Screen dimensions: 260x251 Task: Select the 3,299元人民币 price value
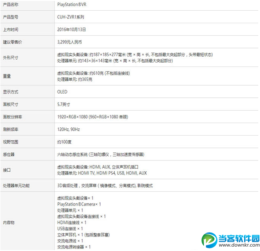pyautogui.click(x=70, y=42)
